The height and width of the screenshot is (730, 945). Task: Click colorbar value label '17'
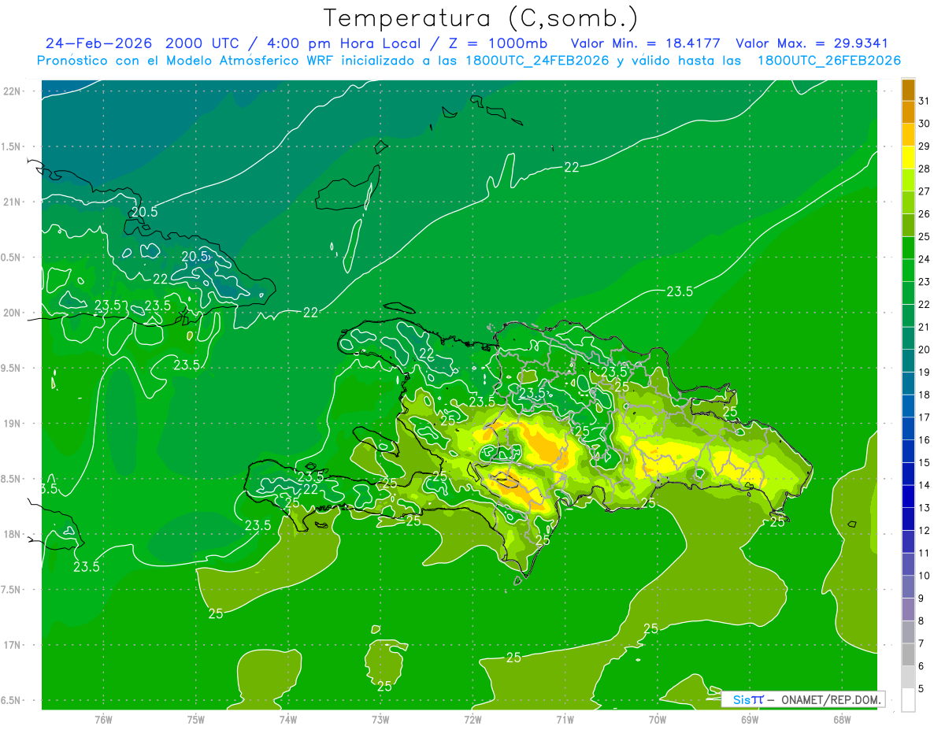(925, 417)
